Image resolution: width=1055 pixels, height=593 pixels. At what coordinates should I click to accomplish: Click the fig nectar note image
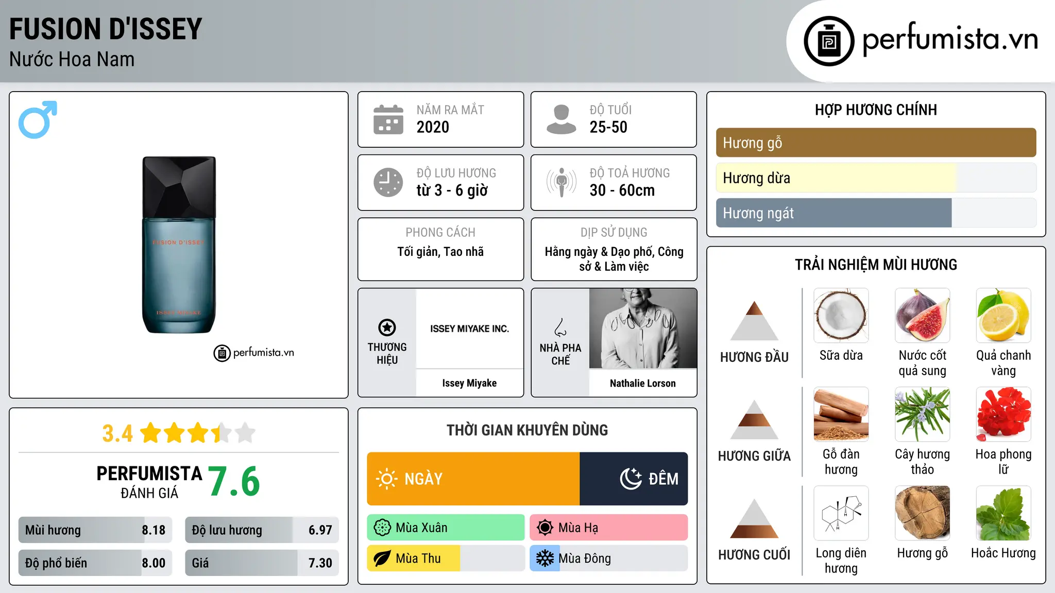[922, 316]
